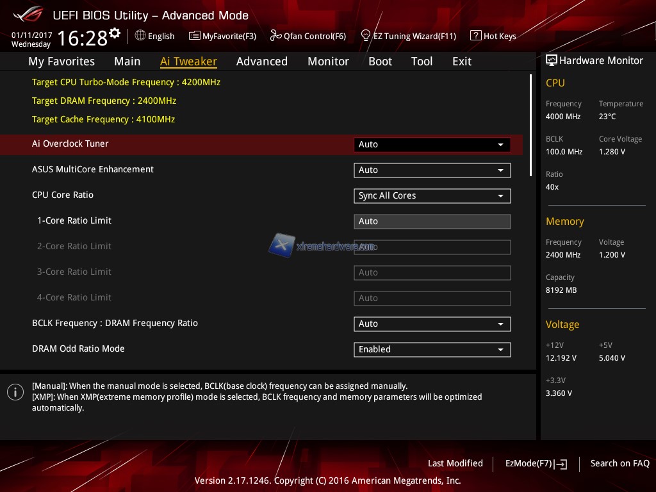Click the settings gear beside the clock
The image size is (656, 492).
[115, 33]
